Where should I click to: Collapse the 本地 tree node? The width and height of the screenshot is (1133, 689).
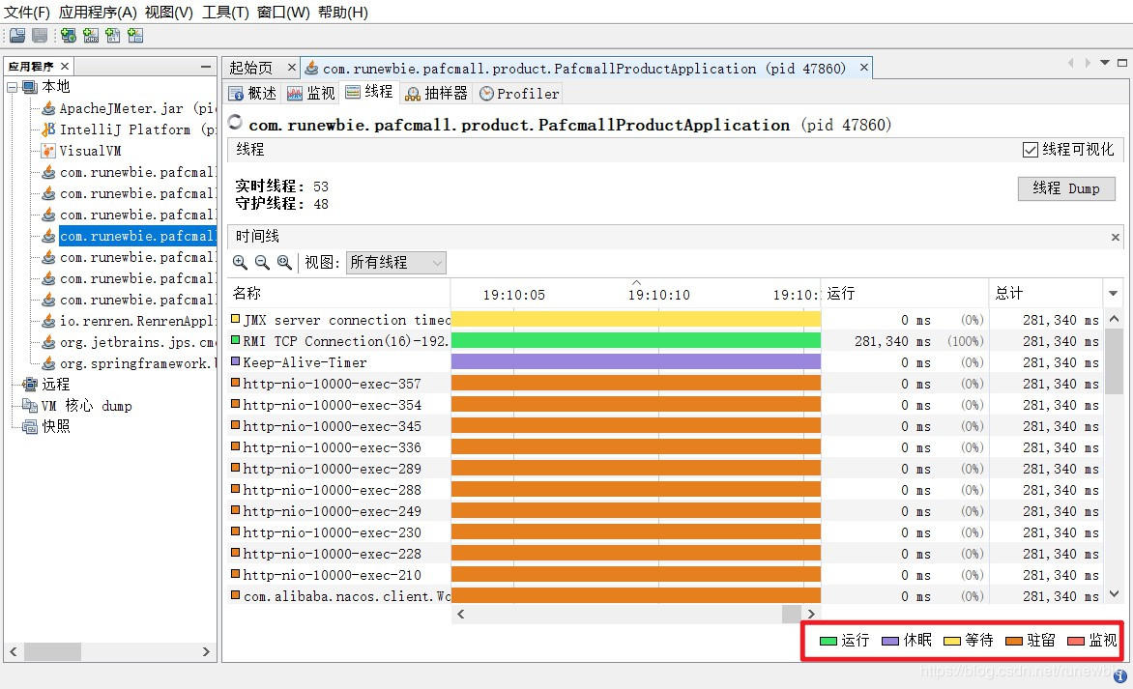pyautogui.click(x=13, y=87)
